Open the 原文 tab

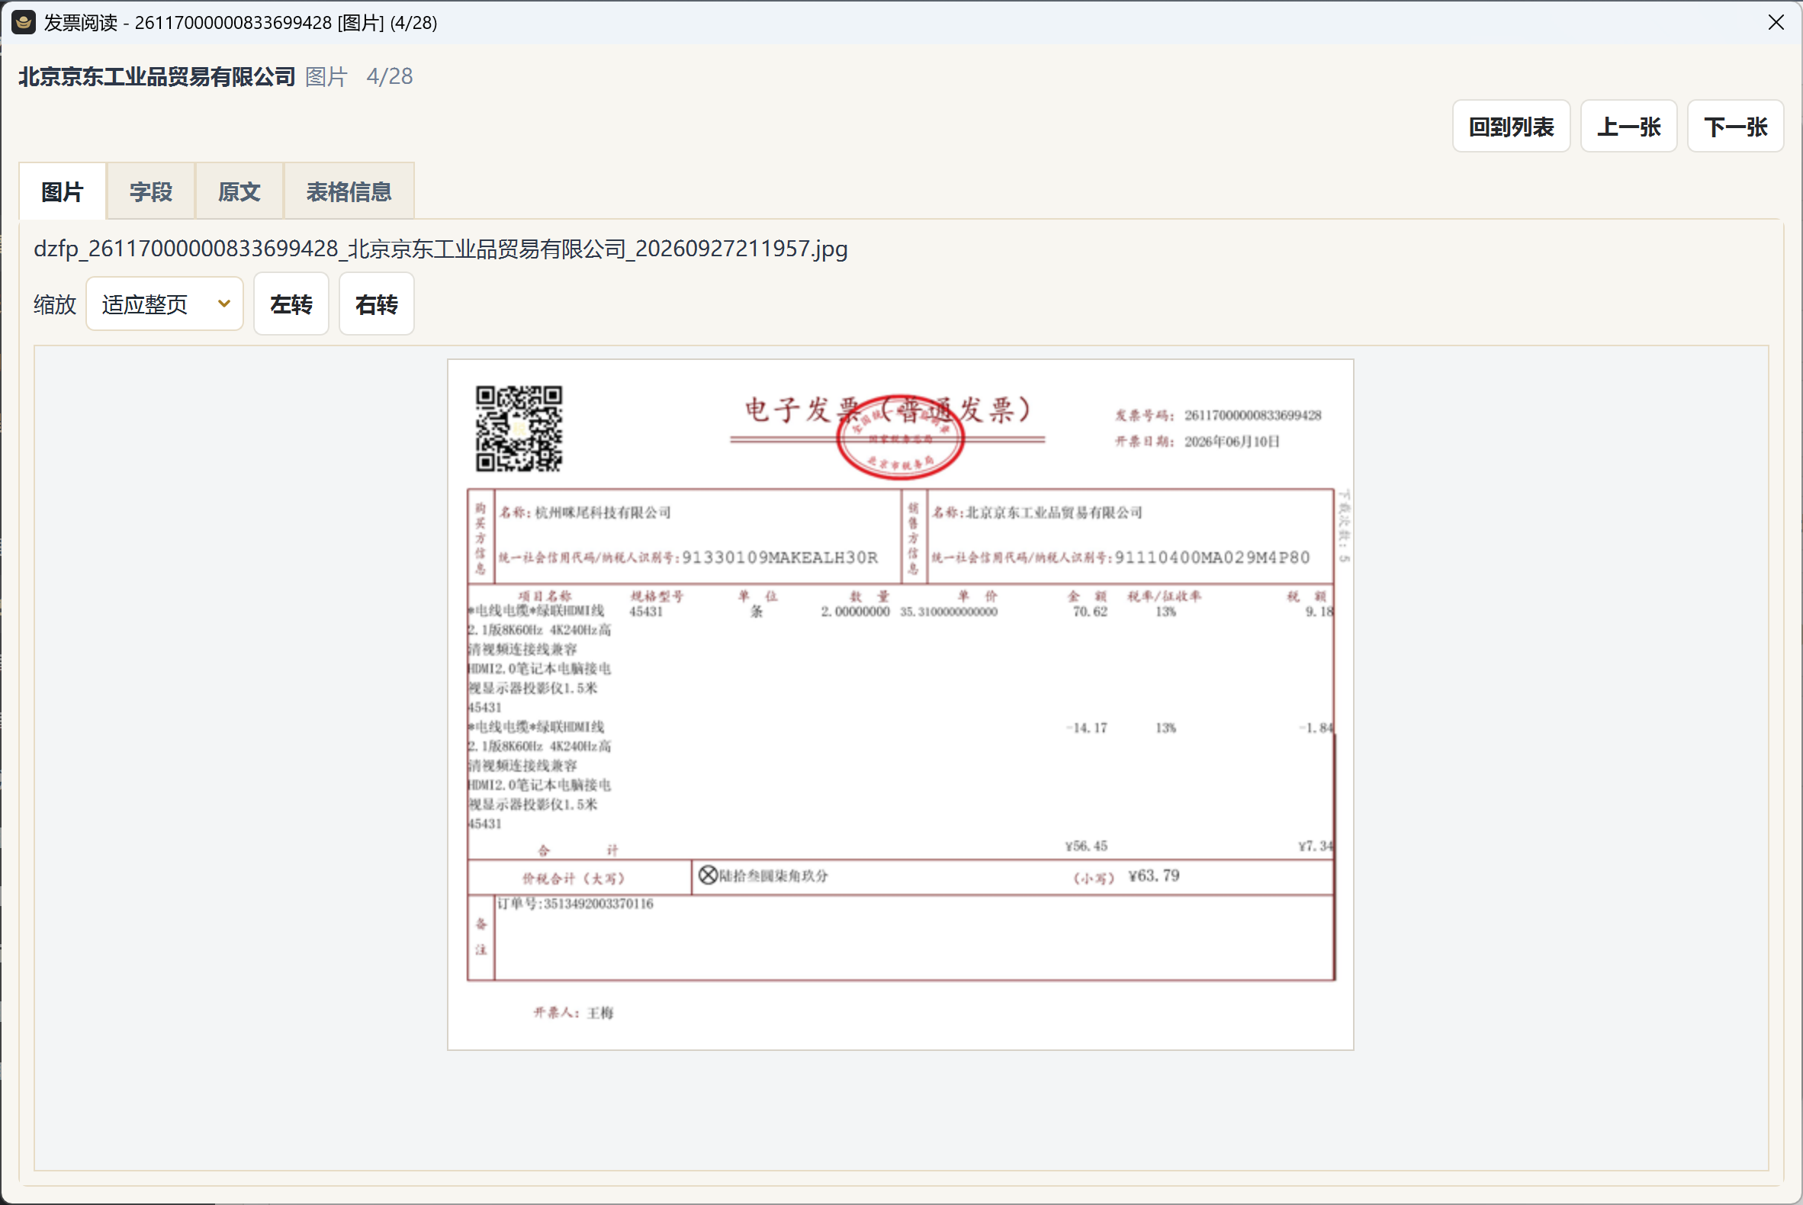tap(239, 191)
